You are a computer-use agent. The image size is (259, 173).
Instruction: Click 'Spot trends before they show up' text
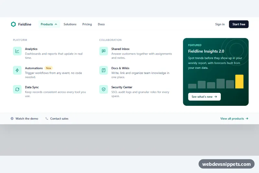click(215, 63)
